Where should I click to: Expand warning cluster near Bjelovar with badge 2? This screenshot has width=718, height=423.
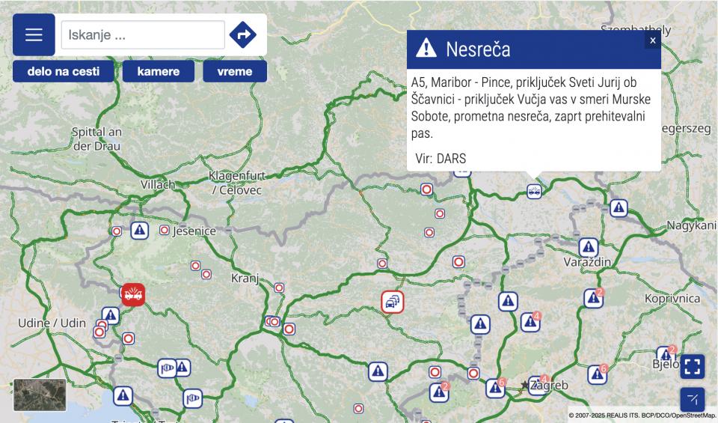(665, 355)
